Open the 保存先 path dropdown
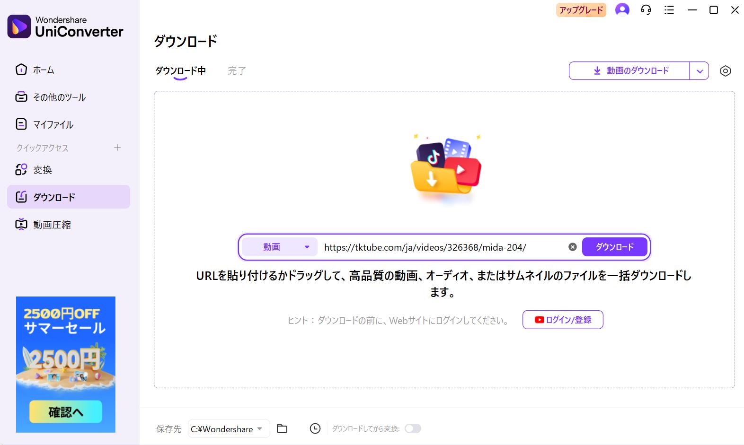Viewport: 744px width, 445px height. click(229, 429)
